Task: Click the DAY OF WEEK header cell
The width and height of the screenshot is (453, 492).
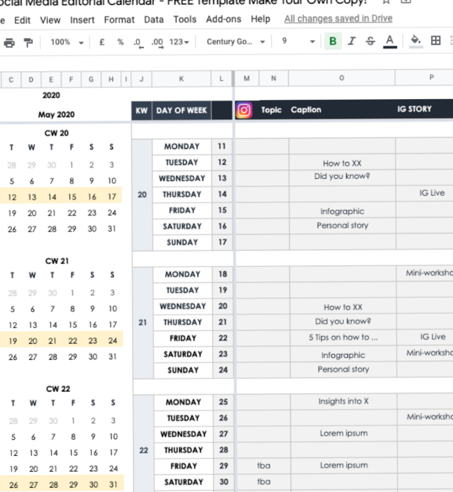Action: tap(182, 111)
